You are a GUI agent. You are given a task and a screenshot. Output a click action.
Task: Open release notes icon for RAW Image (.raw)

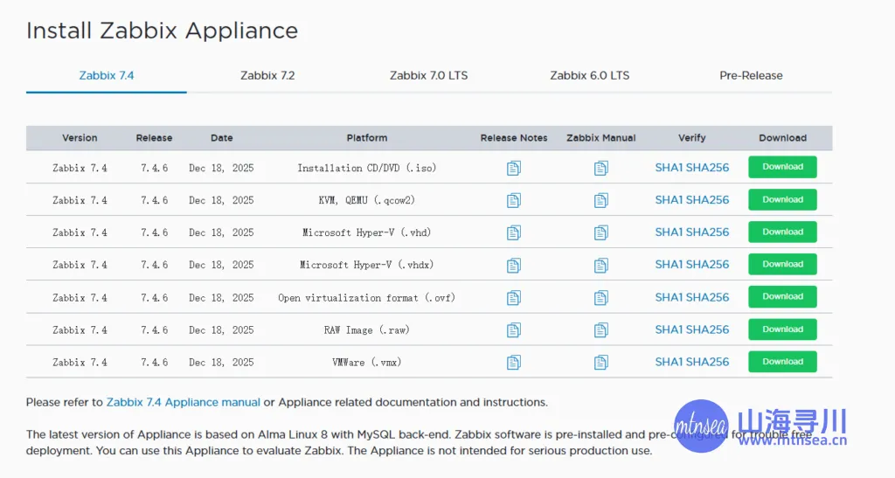pyautogui.click(x=514, y=330)
